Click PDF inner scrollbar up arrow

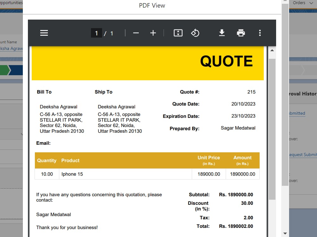[272, 50]
